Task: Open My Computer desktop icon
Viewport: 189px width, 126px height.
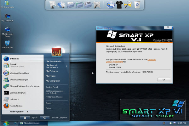Action: (x=7, y=18)
